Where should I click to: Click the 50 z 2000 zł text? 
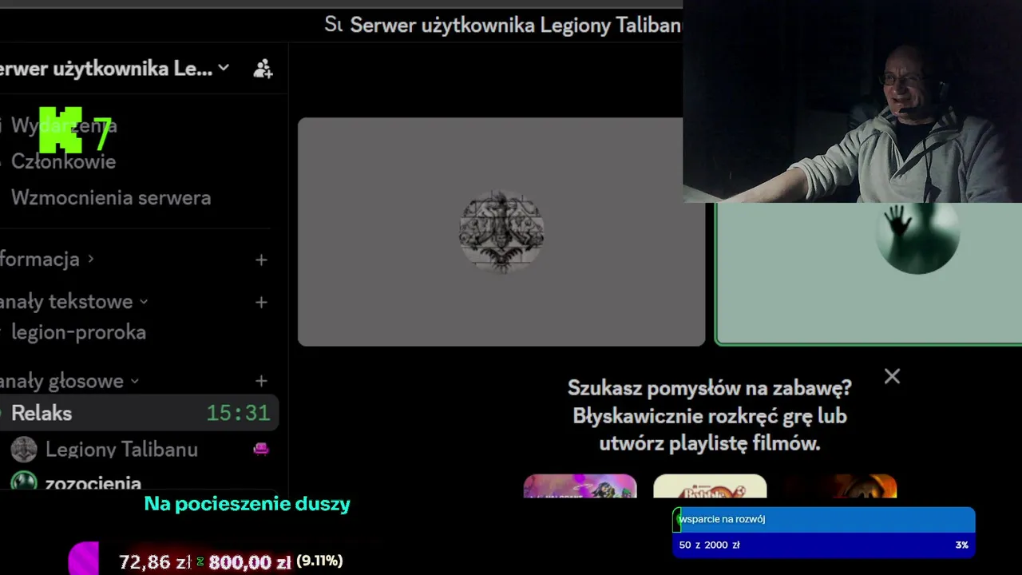(x=709, y=545)
